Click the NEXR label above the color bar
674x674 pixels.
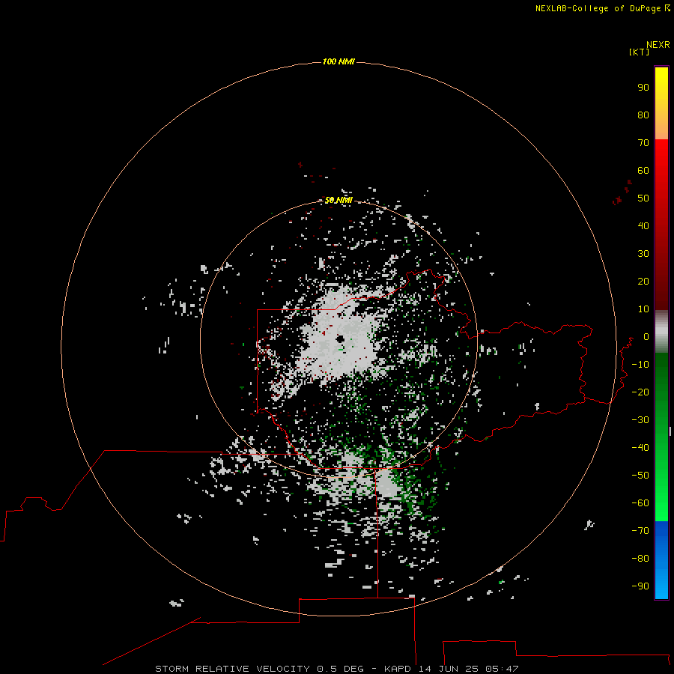[658, 45]
